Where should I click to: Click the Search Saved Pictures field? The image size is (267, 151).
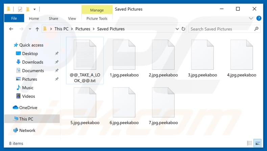coord(220,29)
